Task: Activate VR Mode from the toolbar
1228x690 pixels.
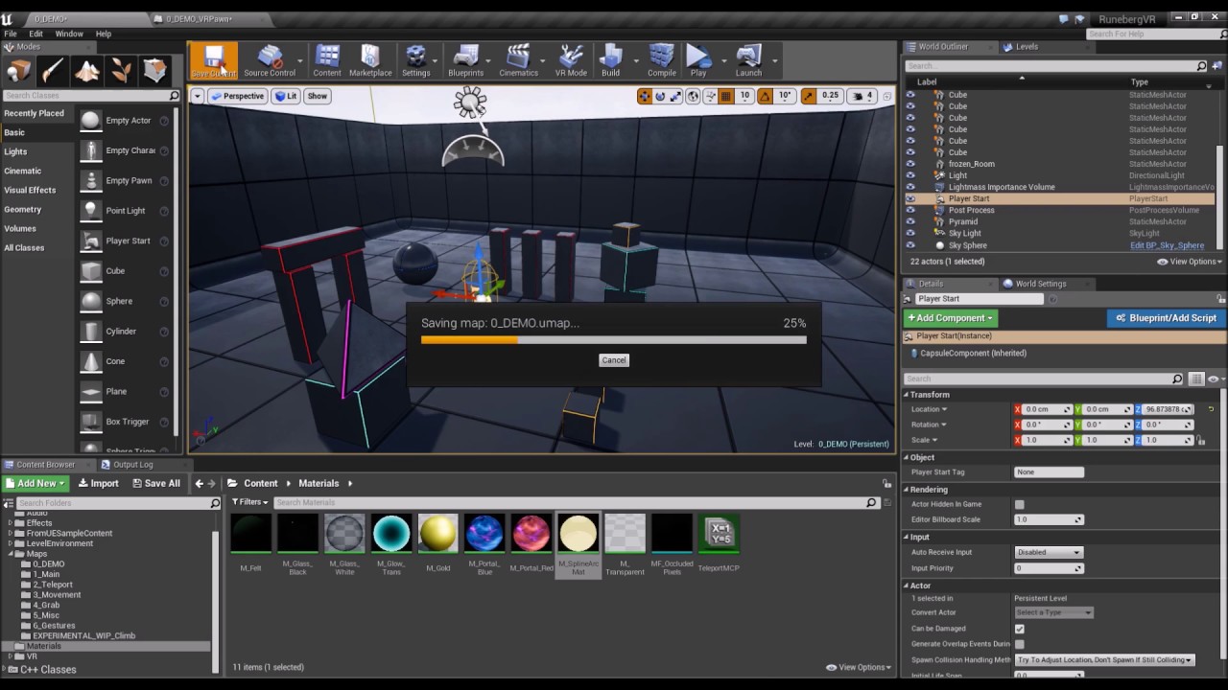Action: (571, 60)
